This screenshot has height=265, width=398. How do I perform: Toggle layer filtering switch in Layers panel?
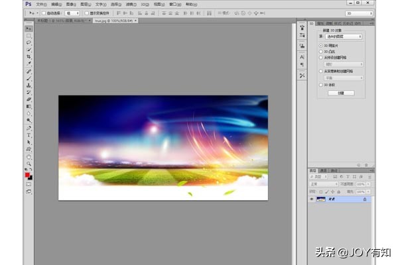click(x=369, y=177)
